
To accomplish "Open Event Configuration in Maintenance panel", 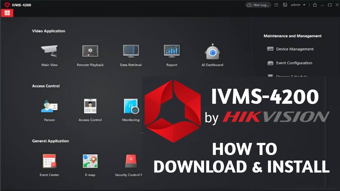I will tap(290, 63).
